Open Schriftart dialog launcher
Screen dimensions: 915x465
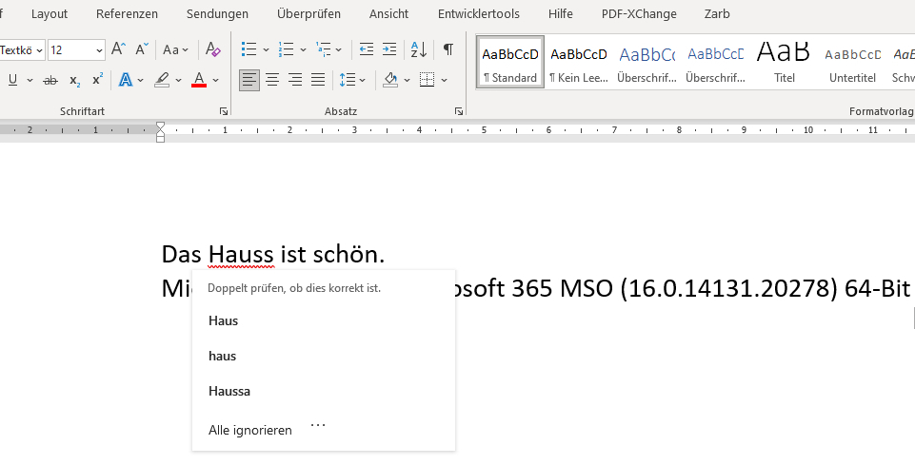pyautogui.click(x=224, y=110)
